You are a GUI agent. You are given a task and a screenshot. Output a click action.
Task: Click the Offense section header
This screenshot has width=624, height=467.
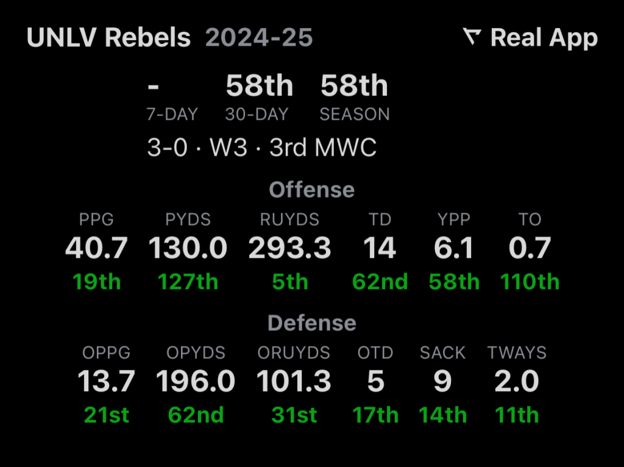312,190
